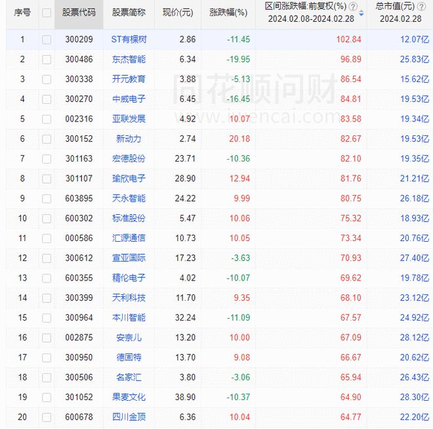Open stock link 宣亚国际
Image resolution: width=433 pixels, height=429 pixels.
(x=129, y=258)
